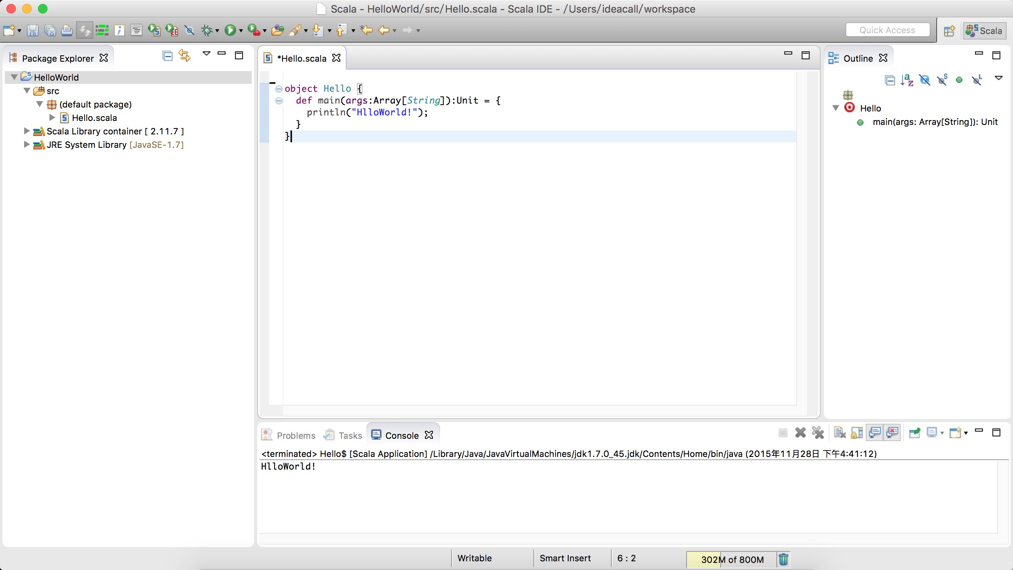
Task: Click the heap status memory bar
Action: pyautogui.click(x=731, y=559)
